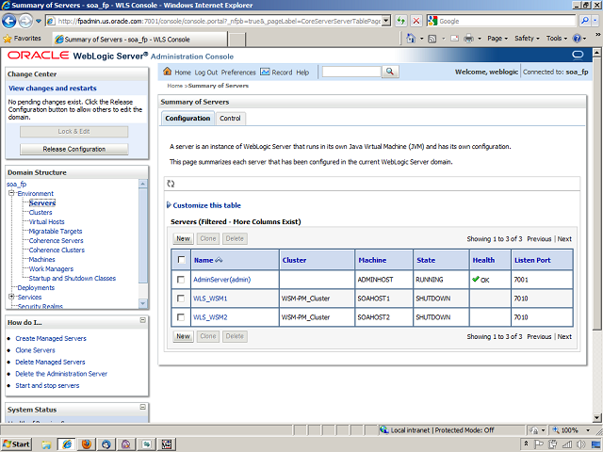The height and width of the screenshot is (452, 603).
Task: Expand the Services tree node
Action: tap(11, 297)
